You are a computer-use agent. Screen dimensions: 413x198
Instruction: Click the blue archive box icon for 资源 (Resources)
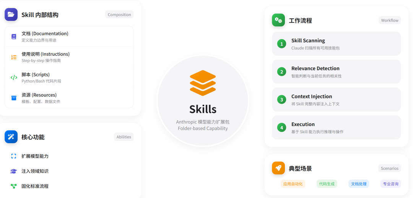tap(14, 98)
